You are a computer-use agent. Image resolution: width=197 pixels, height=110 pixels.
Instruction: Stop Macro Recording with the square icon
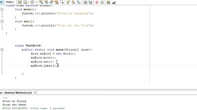(102, 2)
